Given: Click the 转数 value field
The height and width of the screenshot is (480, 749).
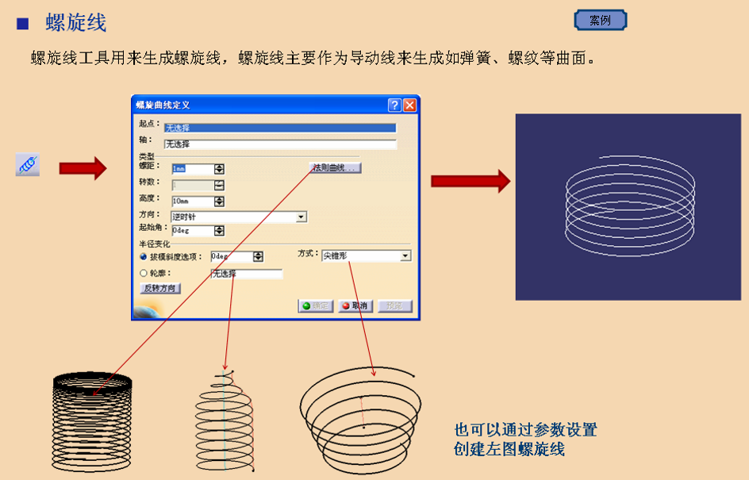Looking at the screenshot, I should tap(193, 185).
